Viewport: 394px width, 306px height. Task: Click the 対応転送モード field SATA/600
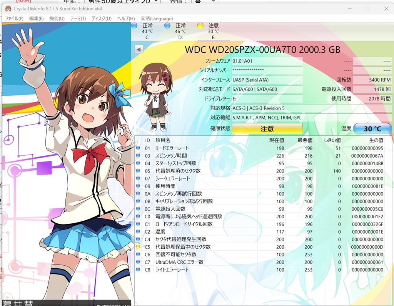267,89
